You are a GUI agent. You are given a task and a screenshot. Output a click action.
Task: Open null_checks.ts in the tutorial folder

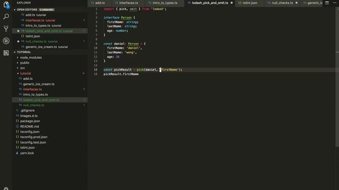click(x=33, y=105)
